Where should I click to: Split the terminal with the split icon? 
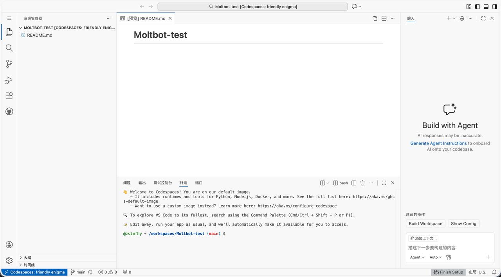point(353,183)
